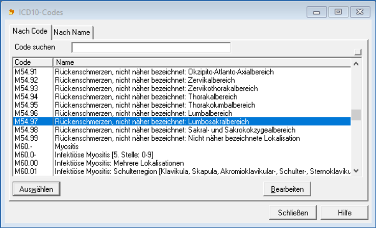
Task: Select row M54.99 Nicht näher bezeichnete Lokalisation
Action: pos(182,138)
